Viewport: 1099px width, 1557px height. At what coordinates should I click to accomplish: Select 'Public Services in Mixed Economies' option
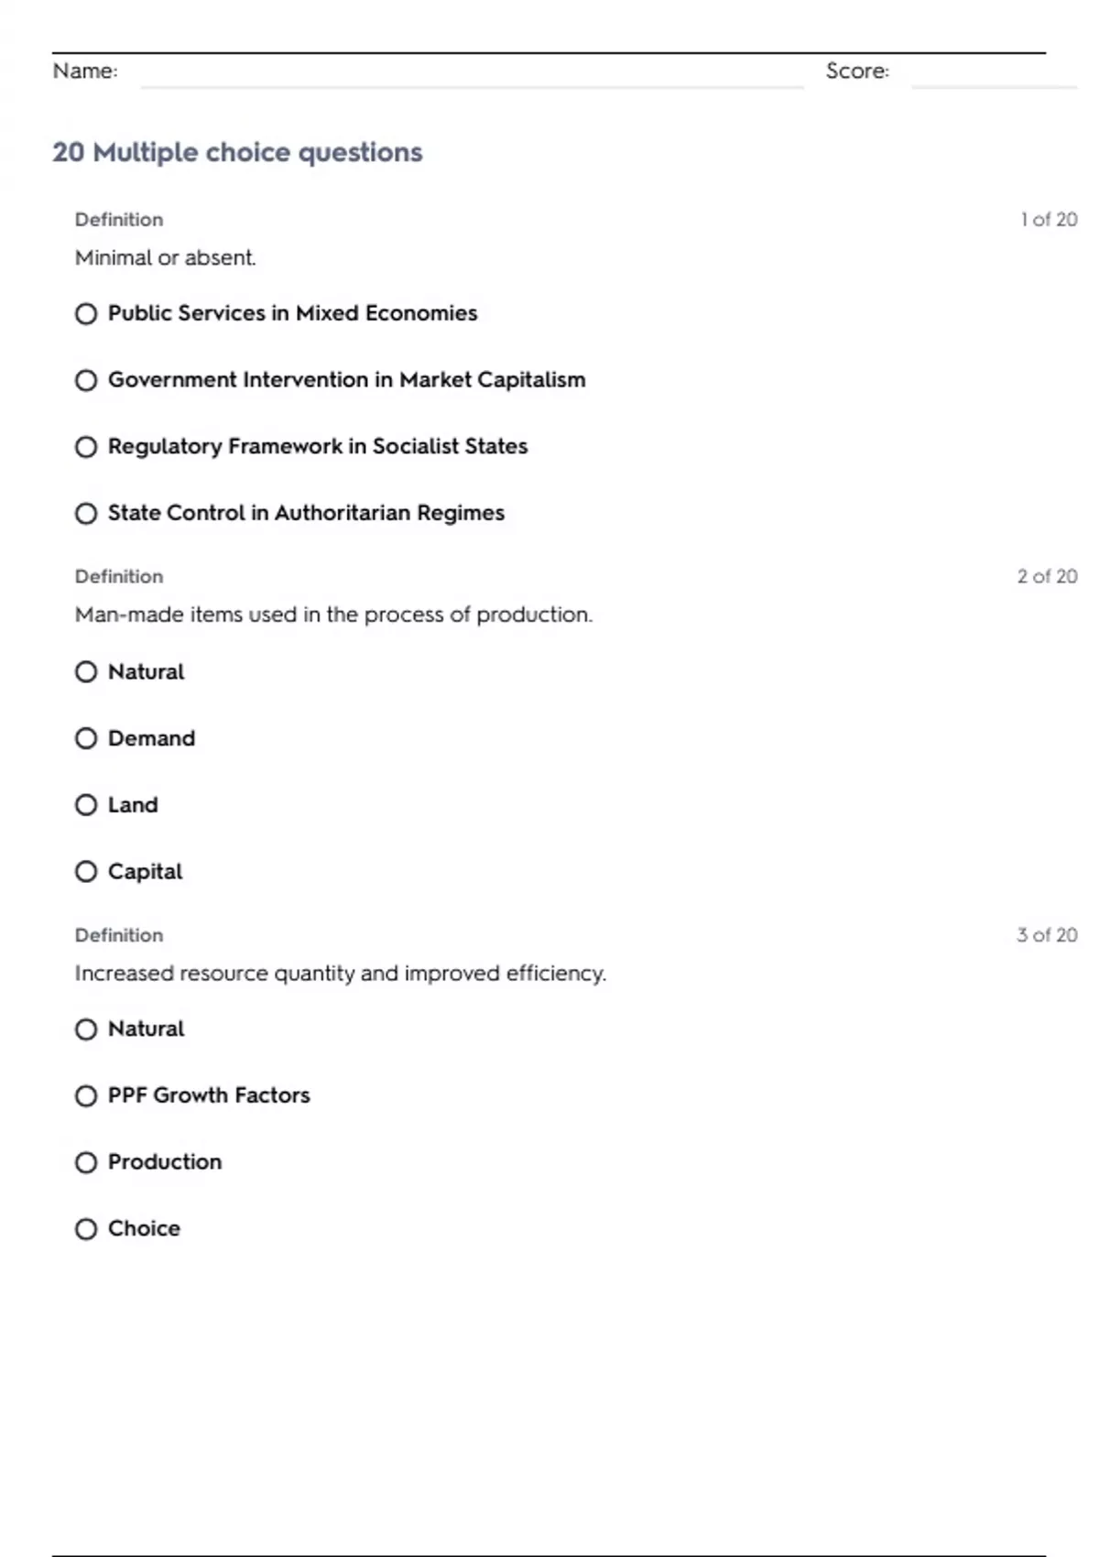coord(86,314)
